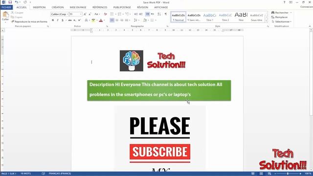Increase font size with the A-up icon

(85, 14)
